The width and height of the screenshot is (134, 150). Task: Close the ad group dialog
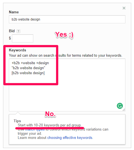124,8
